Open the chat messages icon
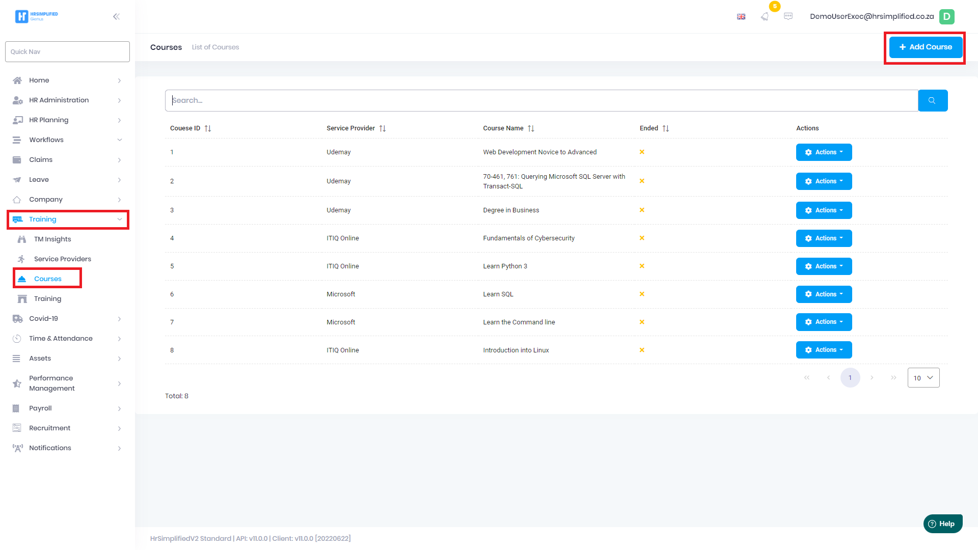The height and width of the screenshot is (550, 978). coord(788,16)
